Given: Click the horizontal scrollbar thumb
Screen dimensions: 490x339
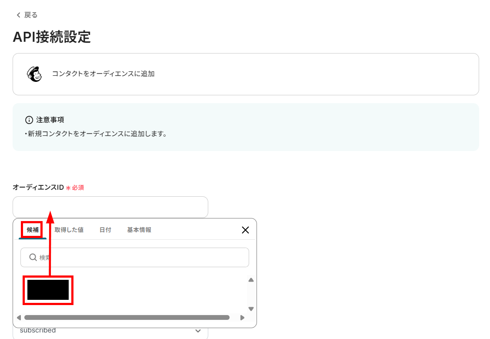Looking at the screenshot, I should pos(127,318).
